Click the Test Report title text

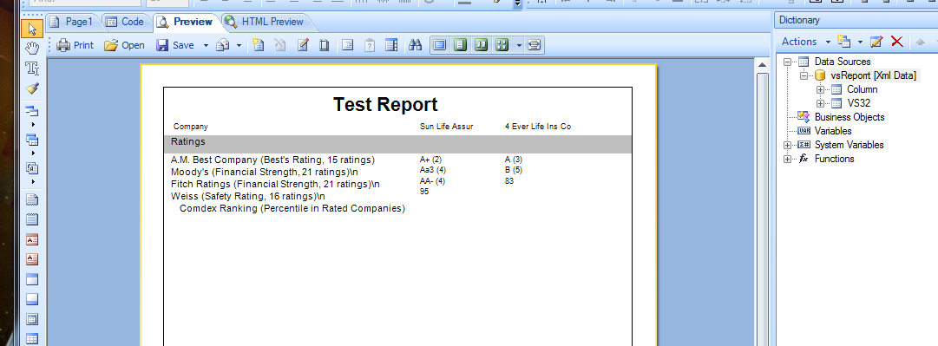(385, 105)
